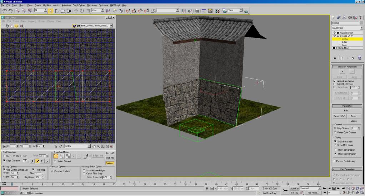Select the Rotate UVs tool in Edit UVWs
The height and width of the screenshot is (196, 365).
tap(7, 26)
